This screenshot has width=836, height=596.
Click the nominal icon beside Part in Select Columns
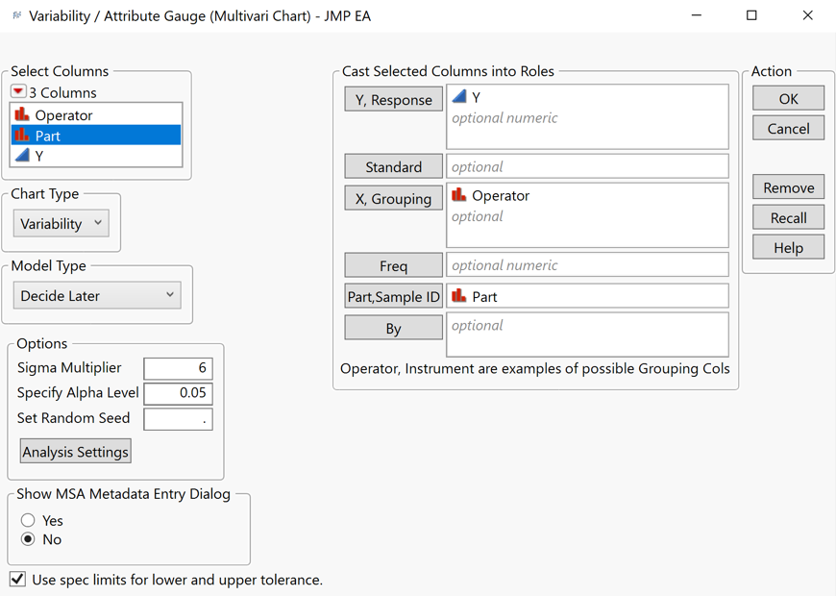(24, 133)
